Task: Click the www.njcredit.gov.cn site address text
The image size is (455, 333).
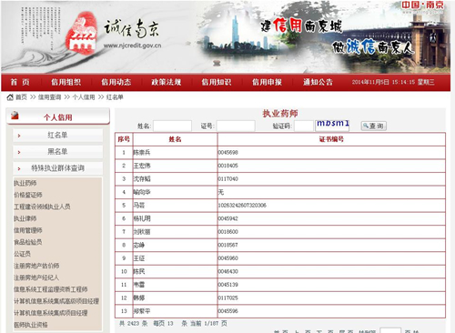Action: (132, 45)
